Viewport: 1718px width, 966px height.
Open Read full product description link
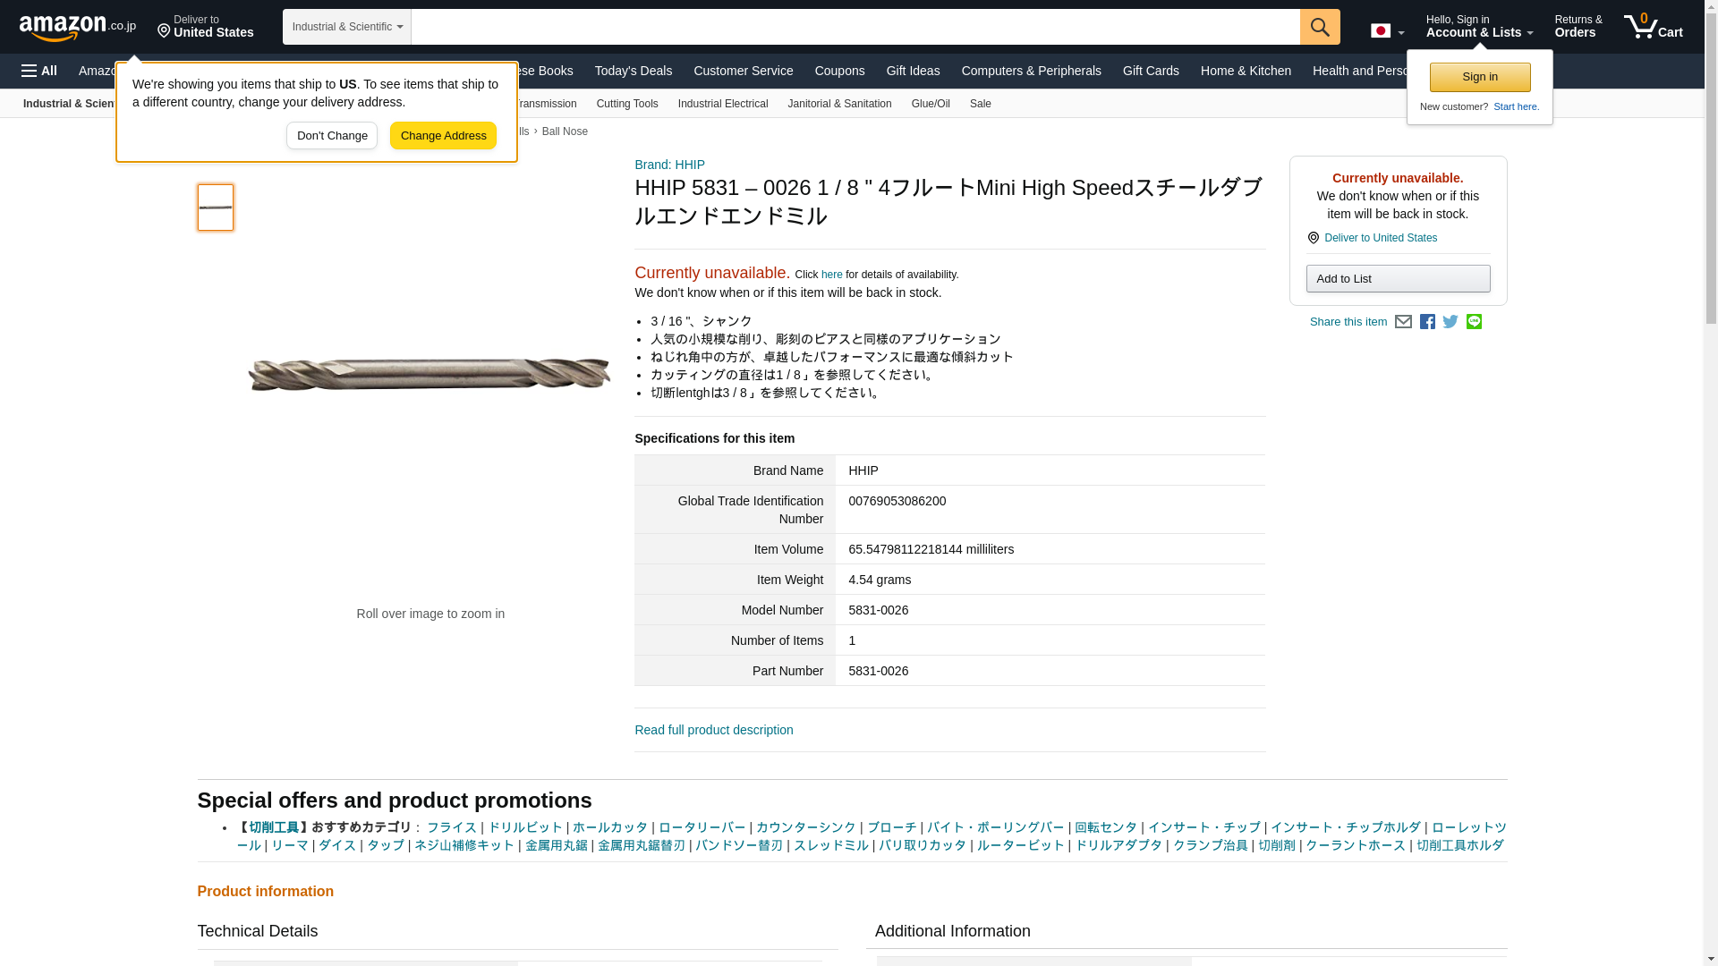713,730
